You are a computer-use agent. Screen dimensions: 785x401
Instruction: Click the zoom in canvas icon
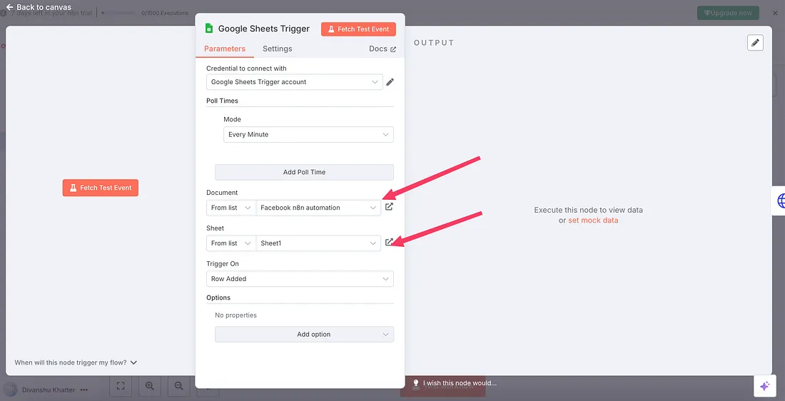click(x=150, y=385)
